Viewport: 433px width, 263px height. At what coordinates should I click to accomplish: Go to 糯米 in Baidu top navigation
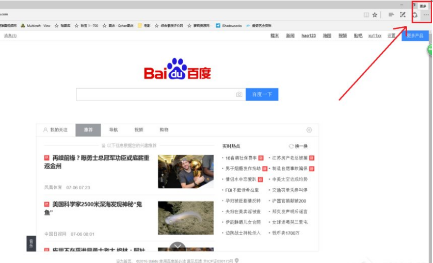coord(275,36)
